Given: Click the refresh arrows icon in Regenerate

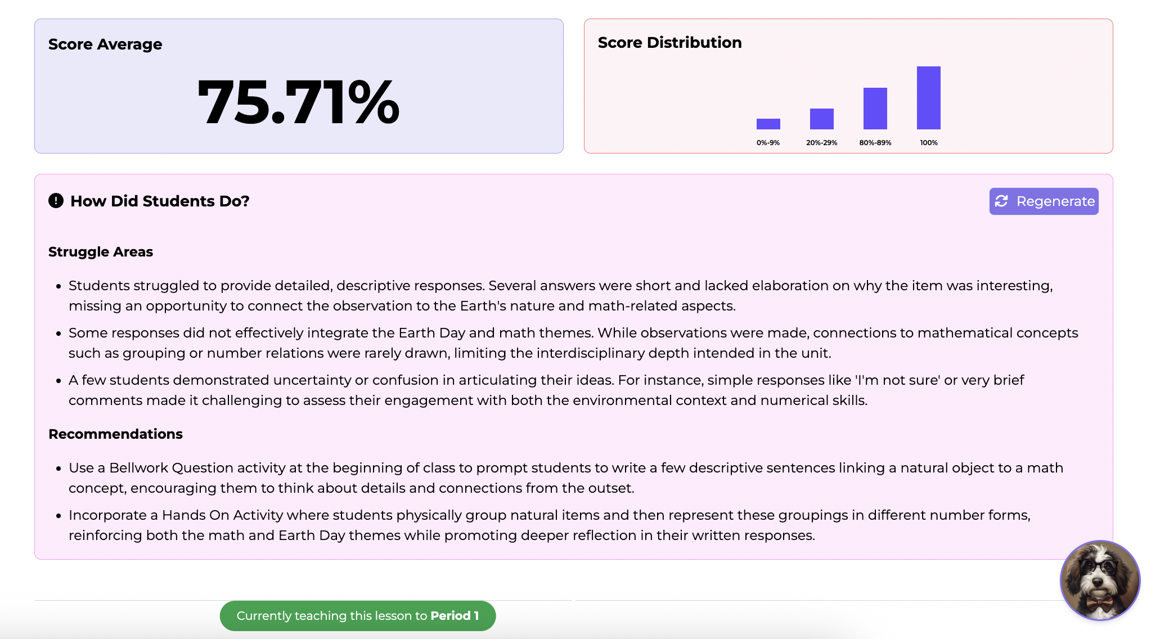Looking at the screenshot, I should coord(1001,201).
